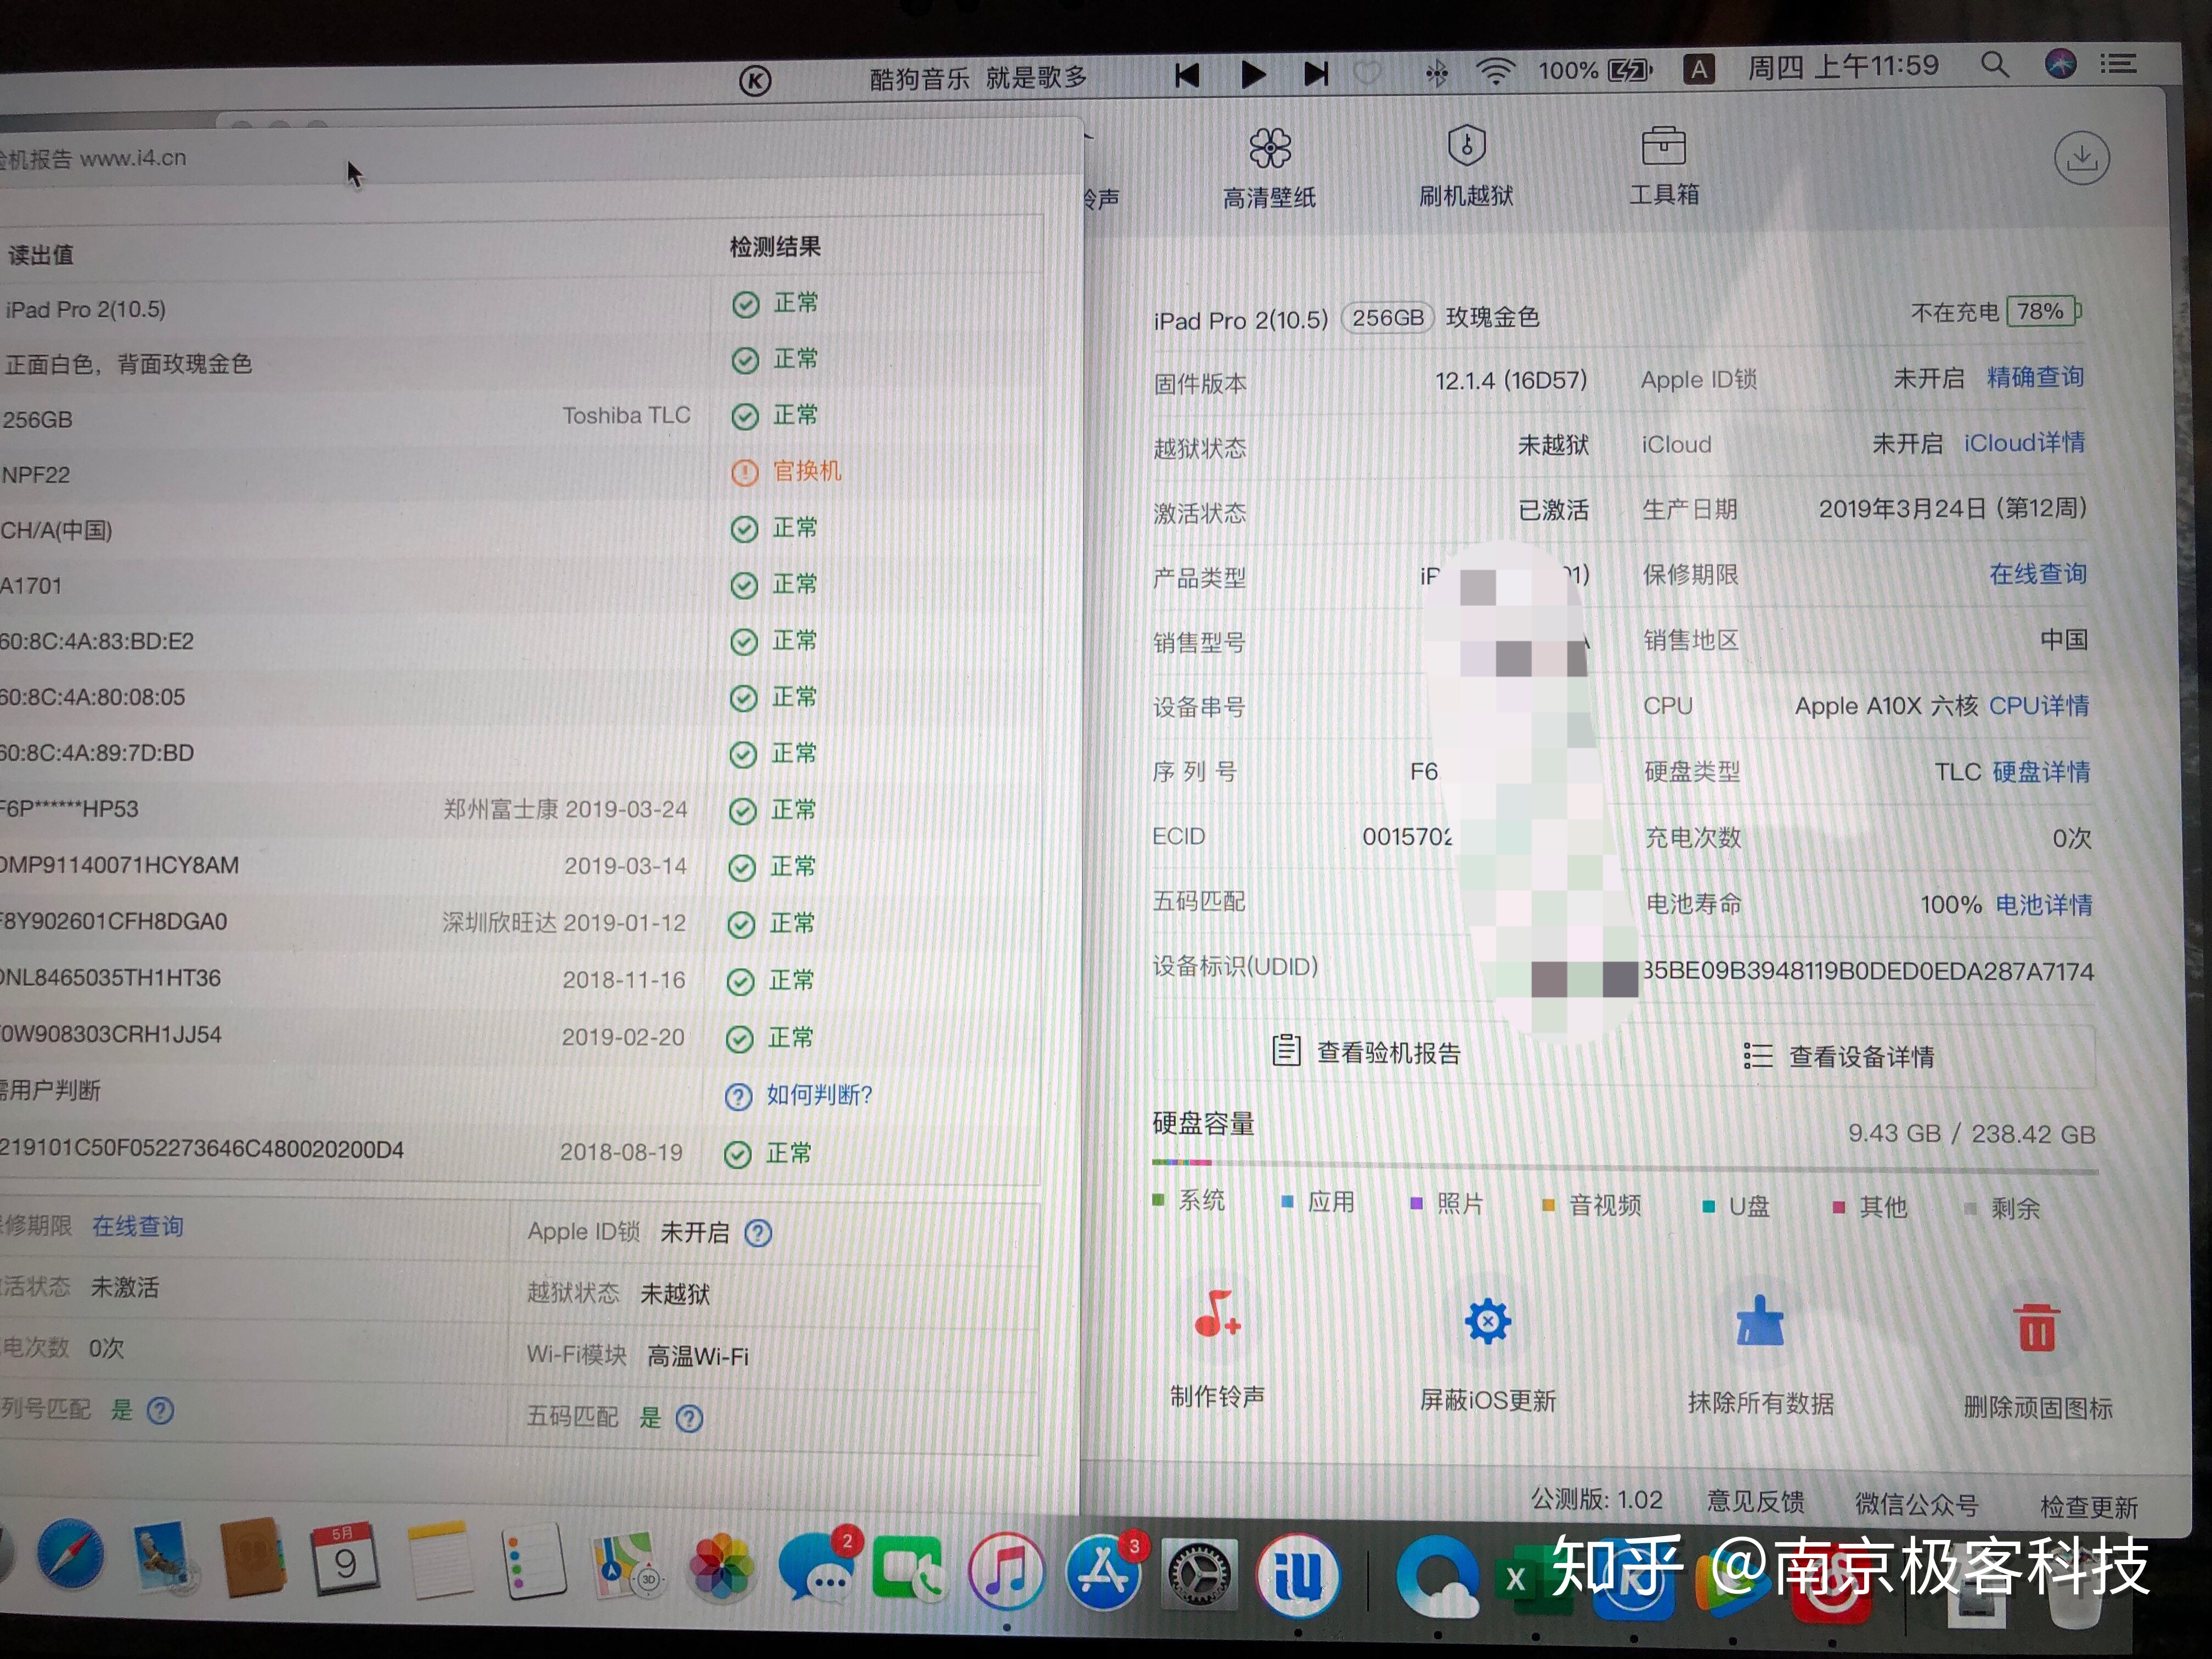The image size is (2212, 1659).
Task: Open iTunes from the Dock
Action: point(1007,1570)
